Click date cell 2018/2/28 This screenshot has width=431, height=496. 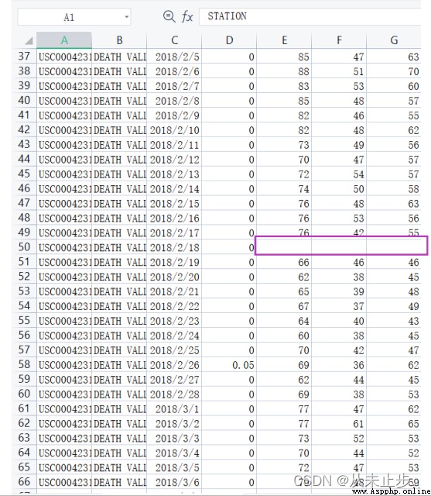coord(174,394)
